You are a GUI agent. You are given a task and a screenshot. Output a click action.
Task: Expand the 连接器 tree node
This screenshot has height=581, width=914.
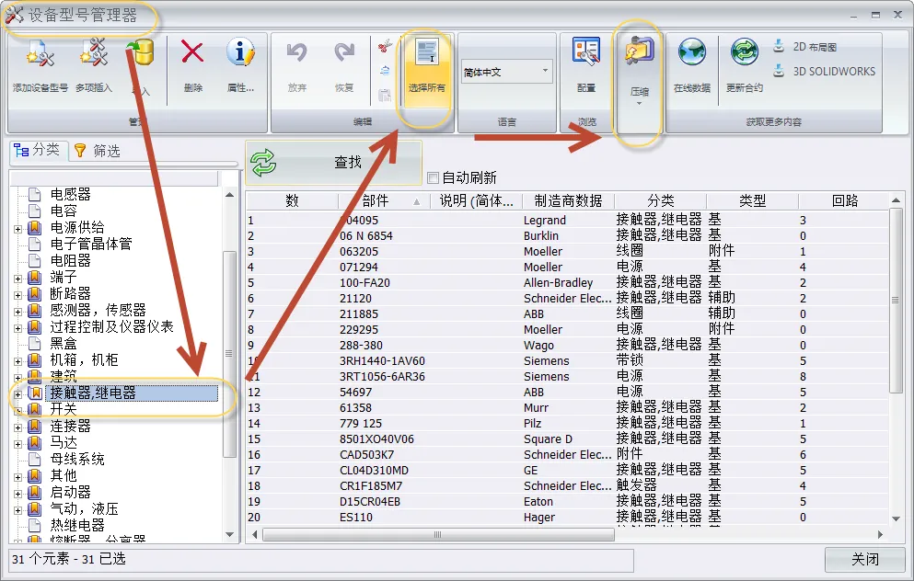(x=18, y=427)
